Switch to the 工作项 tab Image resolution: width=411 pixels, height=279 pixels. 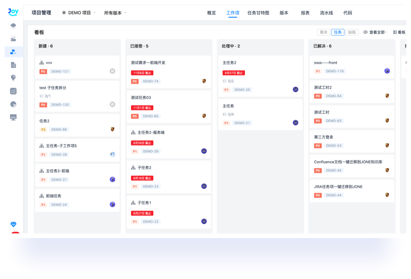pyautogui.click(x=233, y=13)
